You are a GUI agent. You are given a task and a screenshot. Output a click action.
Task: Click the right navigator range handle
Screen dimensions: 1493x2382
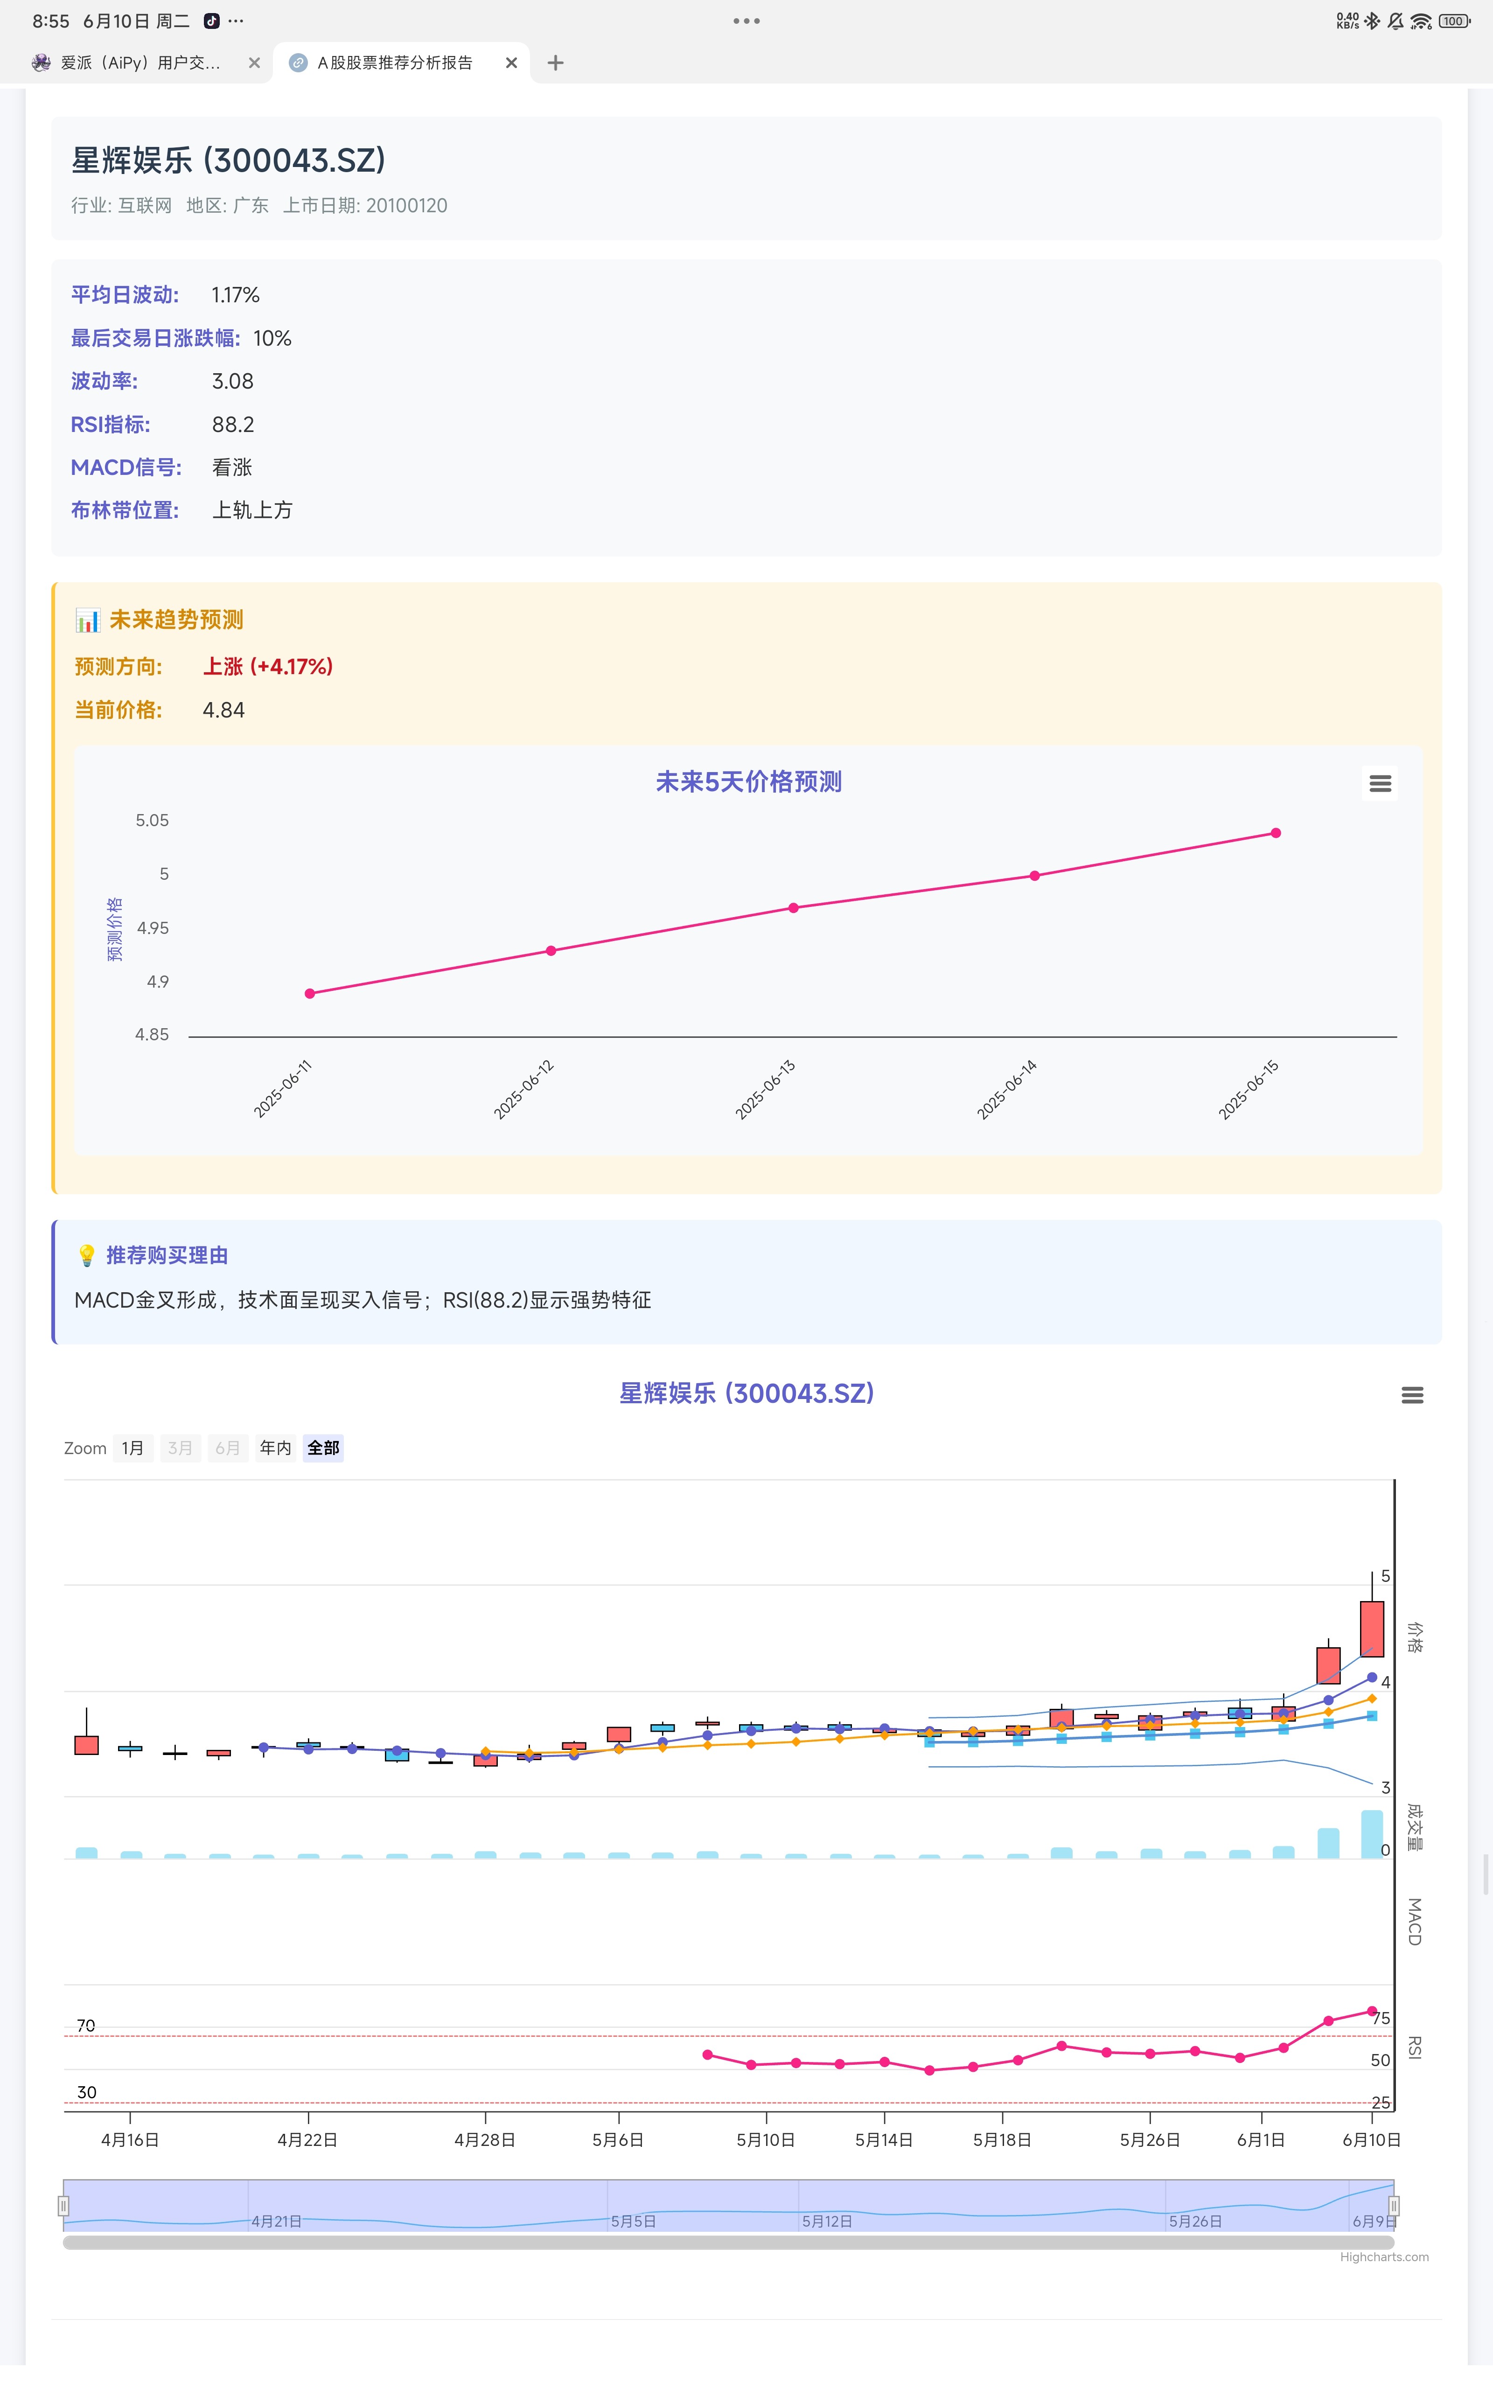pos(1393,2206)
